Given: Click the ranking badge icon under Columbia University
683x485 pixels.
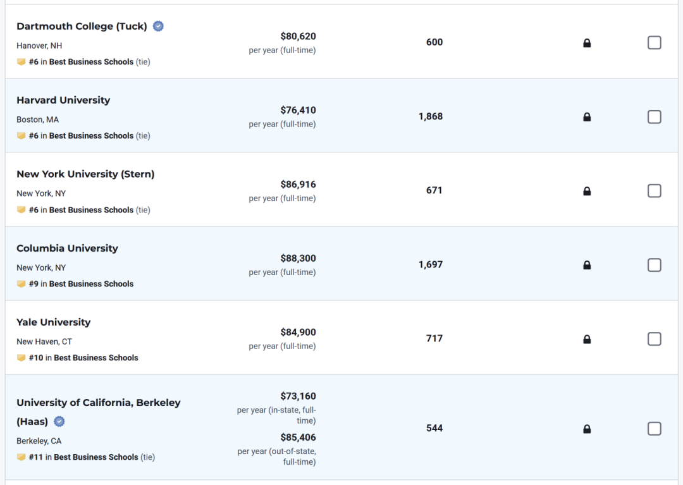Looking at the screenshot, I should [21, 284].
